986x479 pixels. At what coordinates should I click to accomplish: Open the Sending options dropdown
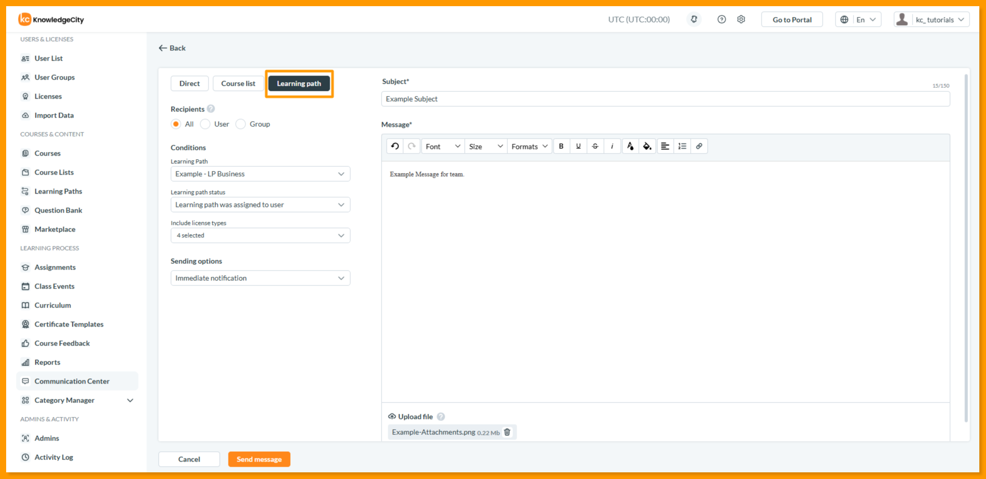(x=260, y=278)
